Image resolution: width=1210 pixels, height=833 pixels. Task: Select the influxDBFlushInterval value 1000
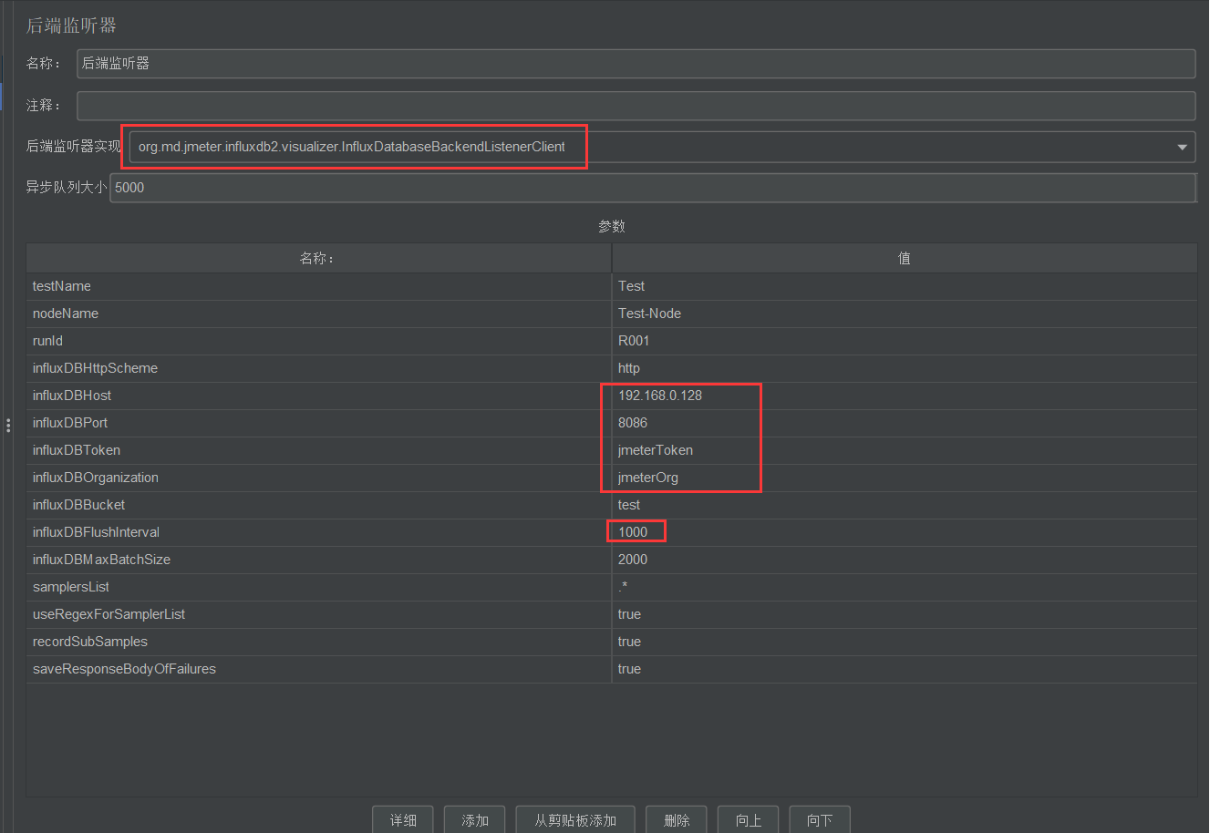coord(633,532)
